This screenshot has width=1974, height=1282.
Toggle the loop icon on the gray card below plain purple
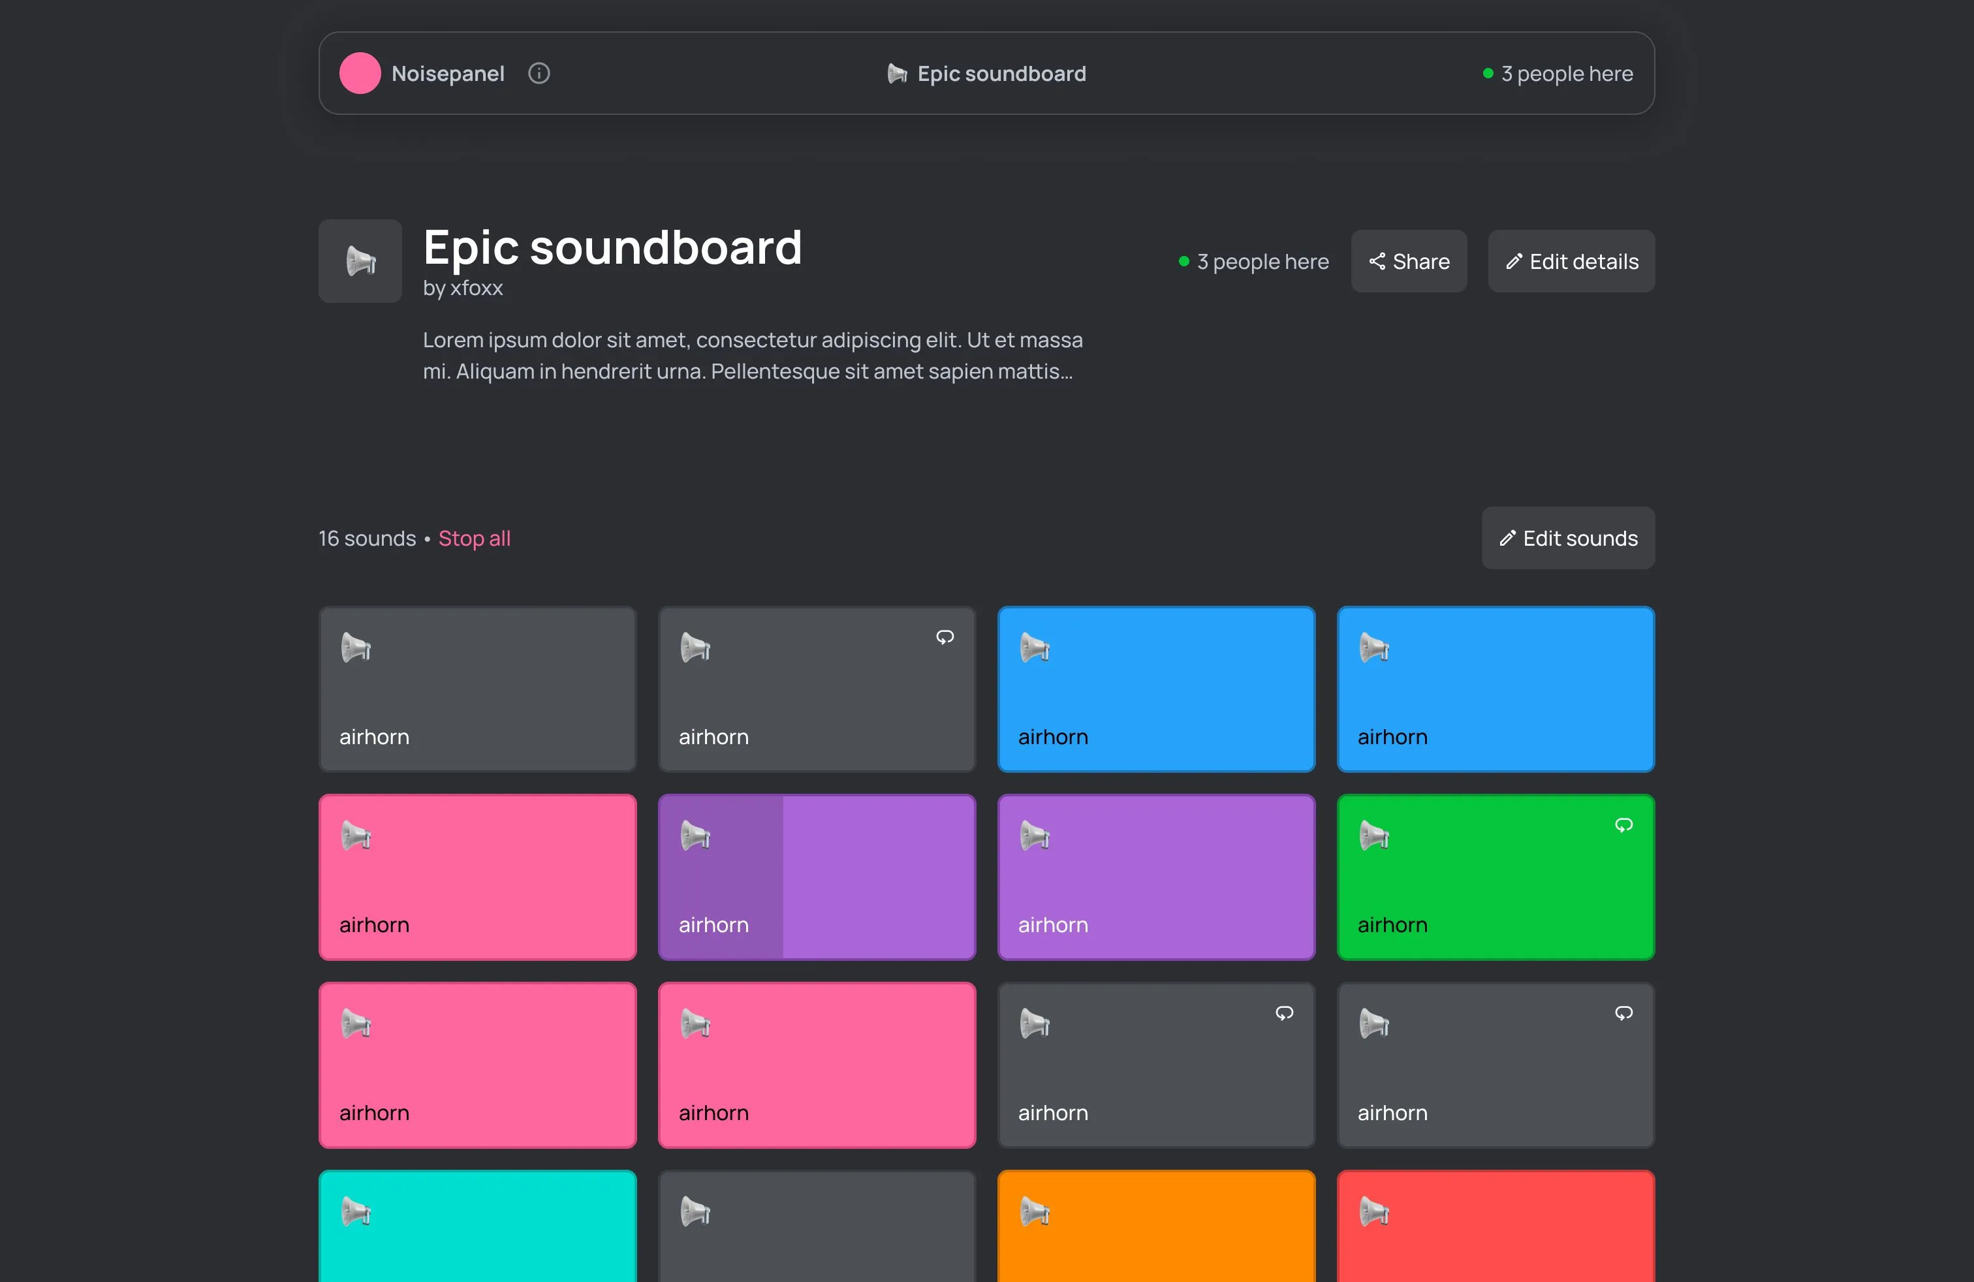[x=1285, y=1013]
